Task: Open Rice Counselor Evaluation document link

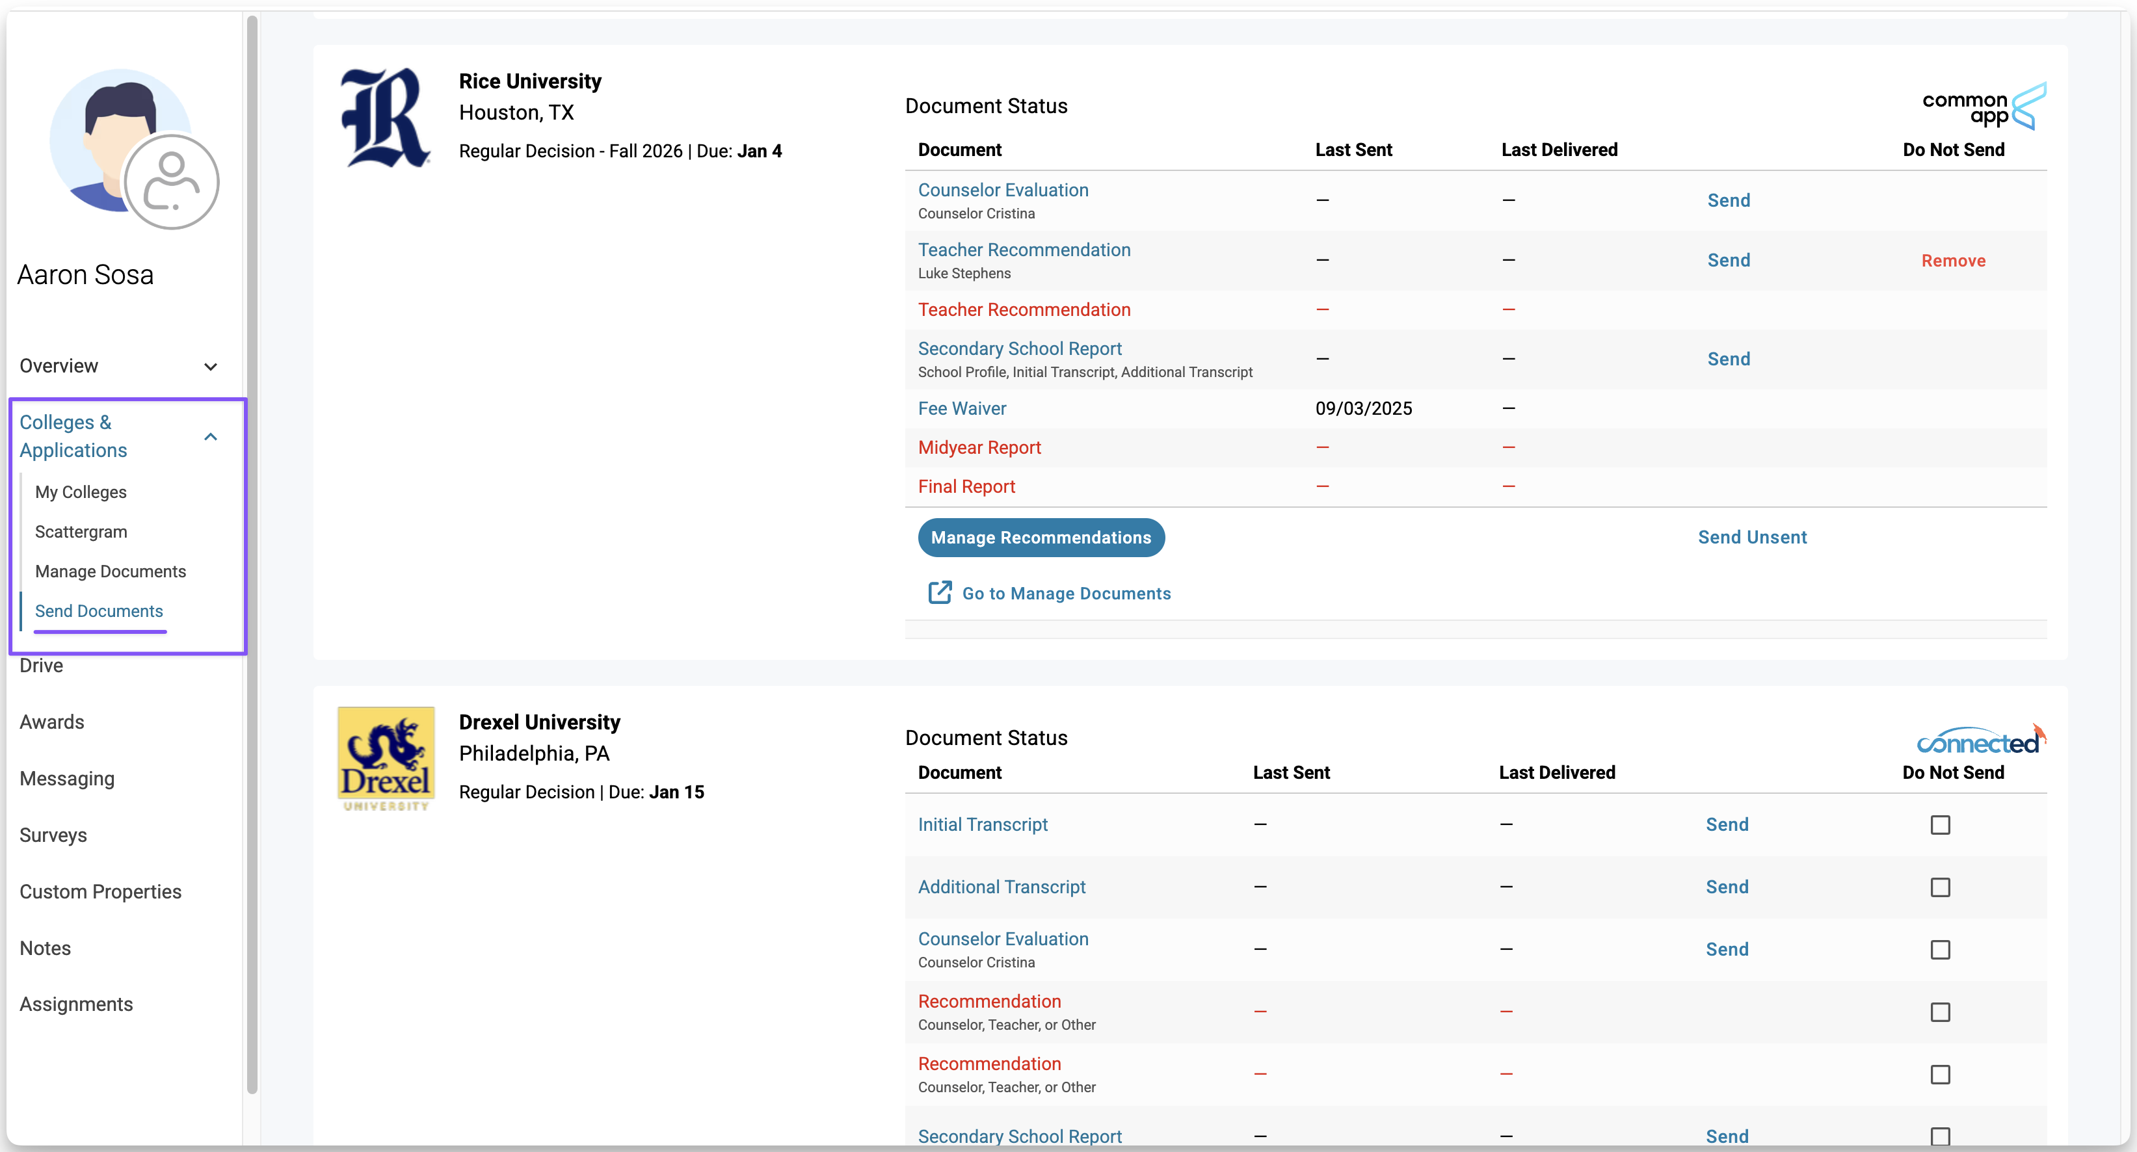Action: click(x=1003, y=190)
